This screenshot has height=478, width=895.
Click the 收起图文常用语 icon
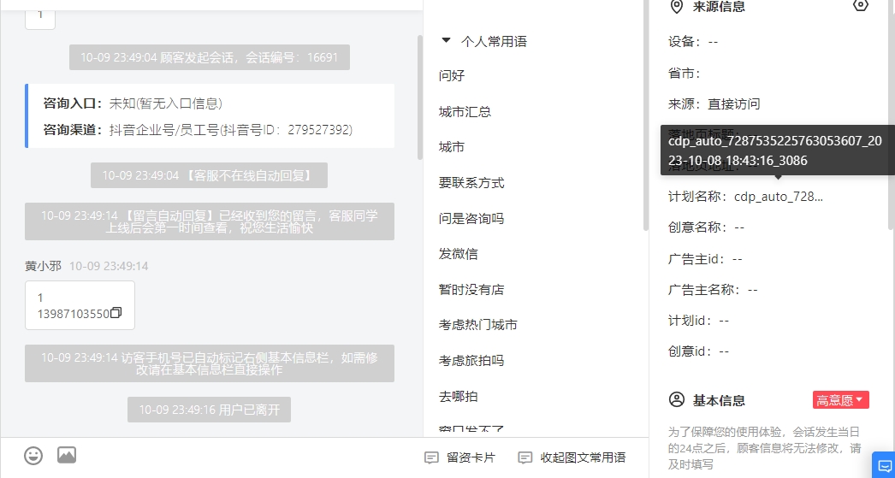click(x=525, y=457)
